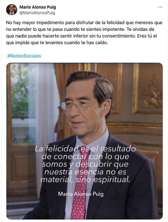The image size is (168, 222).
Task: Click the pink patterned tie in the photo
Action: point(80,184)
